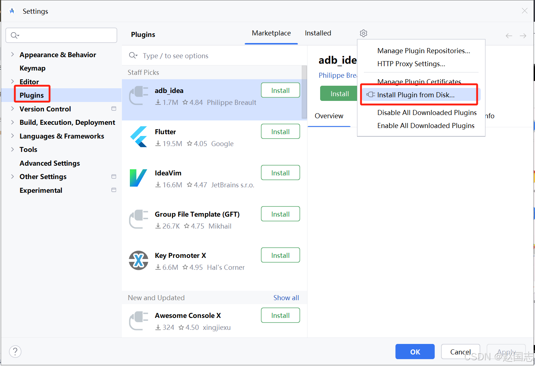This screenshot has height=366, width=535.
Task: Click Show all for New and Updated
Action: pos(286,298)
